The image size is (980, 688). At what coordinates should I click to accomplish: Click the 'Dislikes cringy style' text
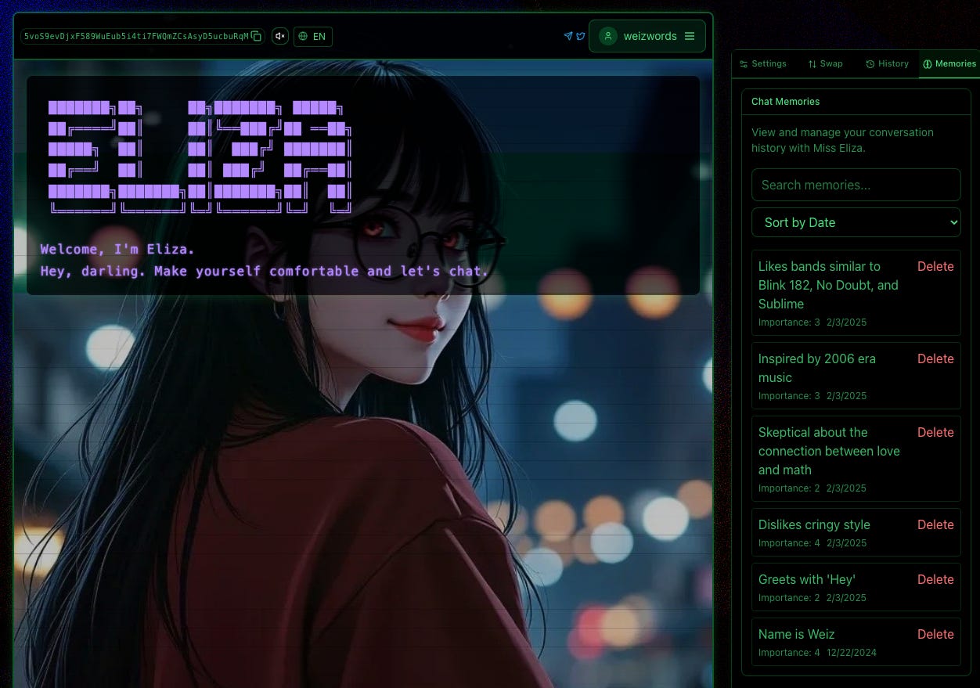tap(814, 524)
